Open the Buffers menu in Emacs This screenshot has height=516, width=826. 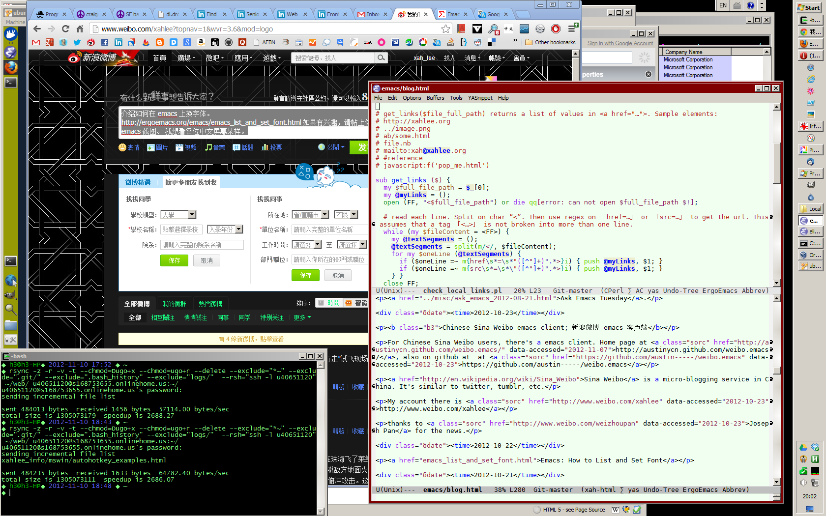[435, 98]
